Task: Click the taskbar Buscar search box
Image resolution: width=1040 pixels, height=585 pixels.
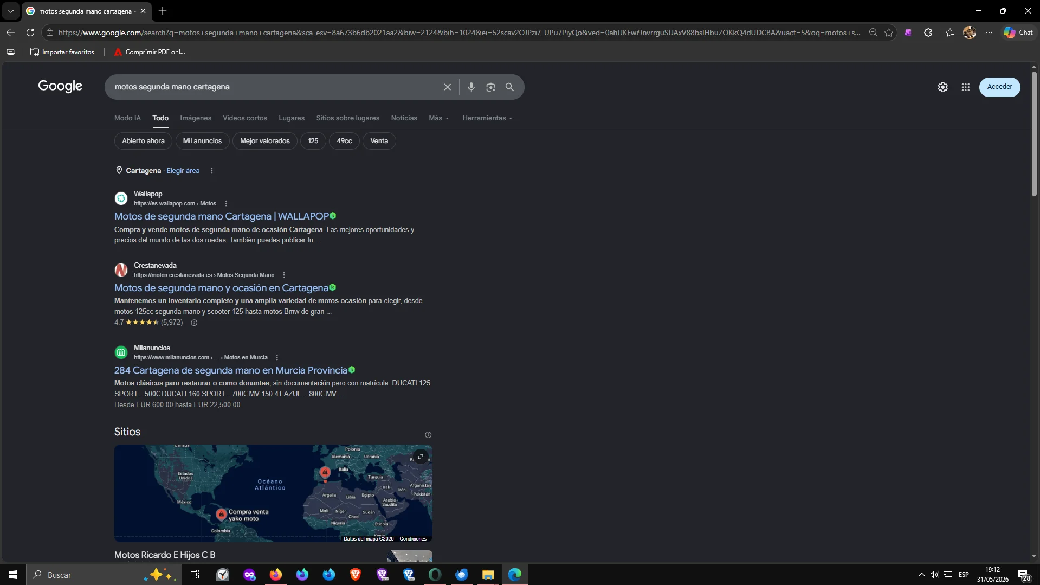Action: (x=103, y=575)
